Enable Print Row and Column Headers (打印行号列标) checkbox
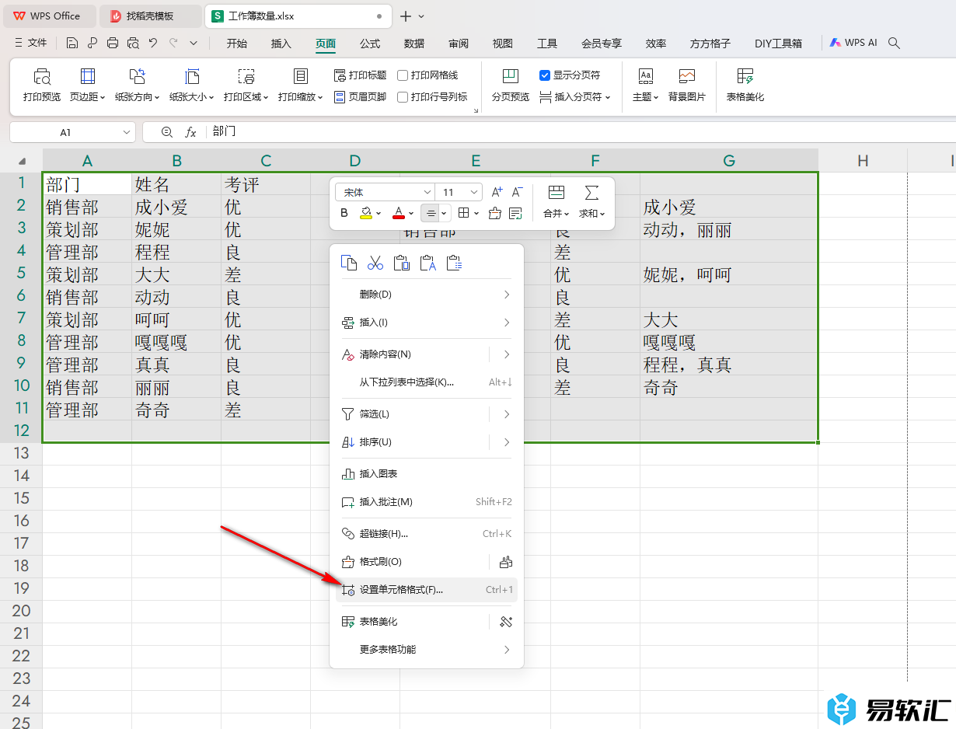The image size is (956, 729). 403,97
